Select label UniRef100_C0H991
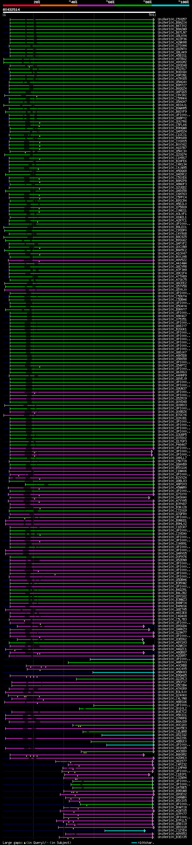192x845 pixels. 172,543
